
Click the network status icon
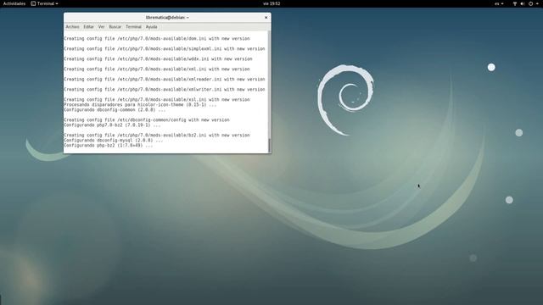515,3
